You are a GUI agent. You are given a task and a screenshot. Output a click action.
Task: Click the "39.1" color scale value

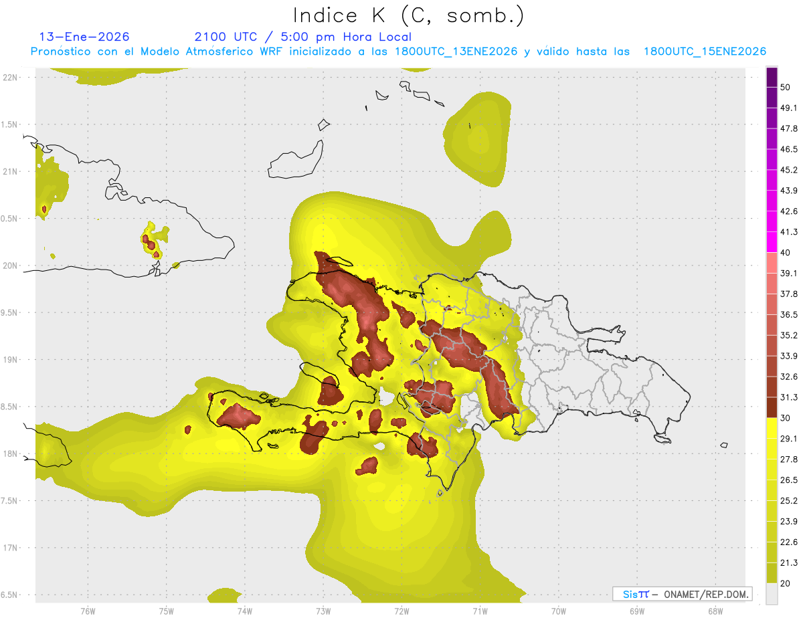click(789, 274)
